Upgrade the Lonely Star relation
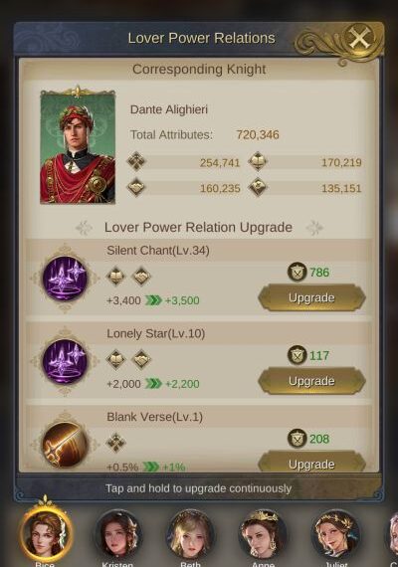Image resolution: width=398 pixels, height=567 pixels. [x=311, y=381]
